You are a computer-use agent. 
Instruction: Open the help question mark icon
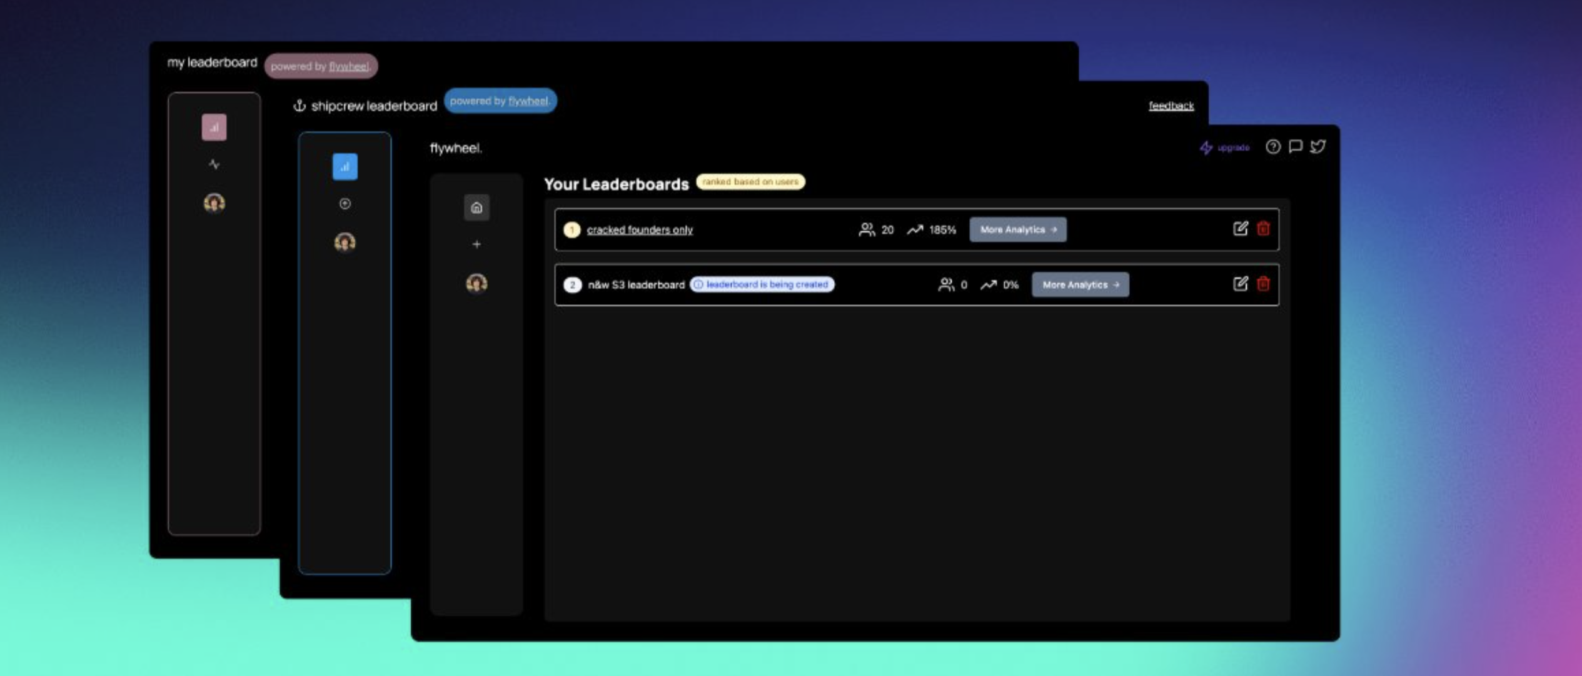pos(1272,147)
